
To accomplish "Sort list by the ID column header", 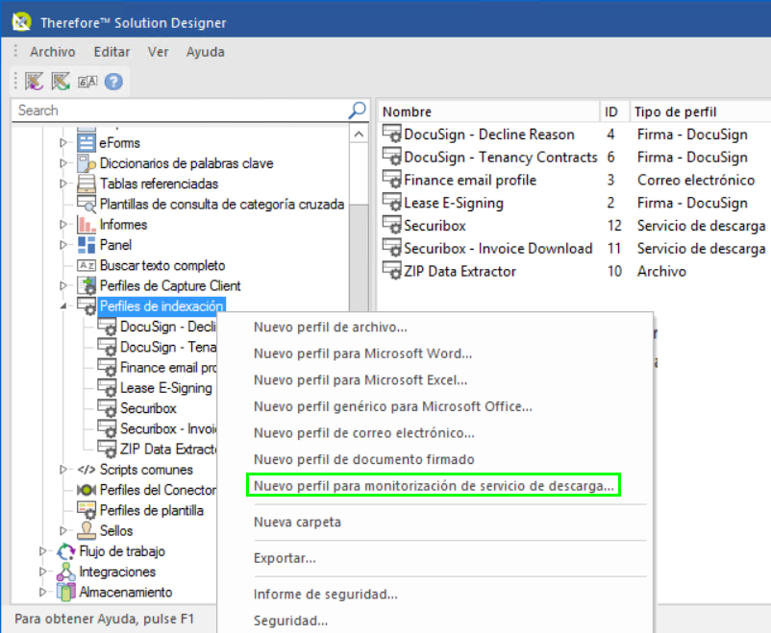I will tap(614, 111).
